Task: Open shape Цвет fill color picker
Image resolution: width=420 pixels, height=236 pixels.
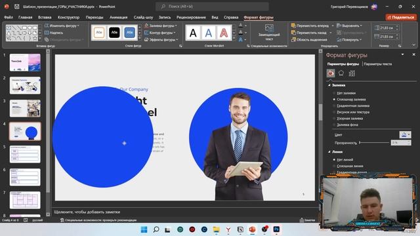Action: tap(405, 134)
